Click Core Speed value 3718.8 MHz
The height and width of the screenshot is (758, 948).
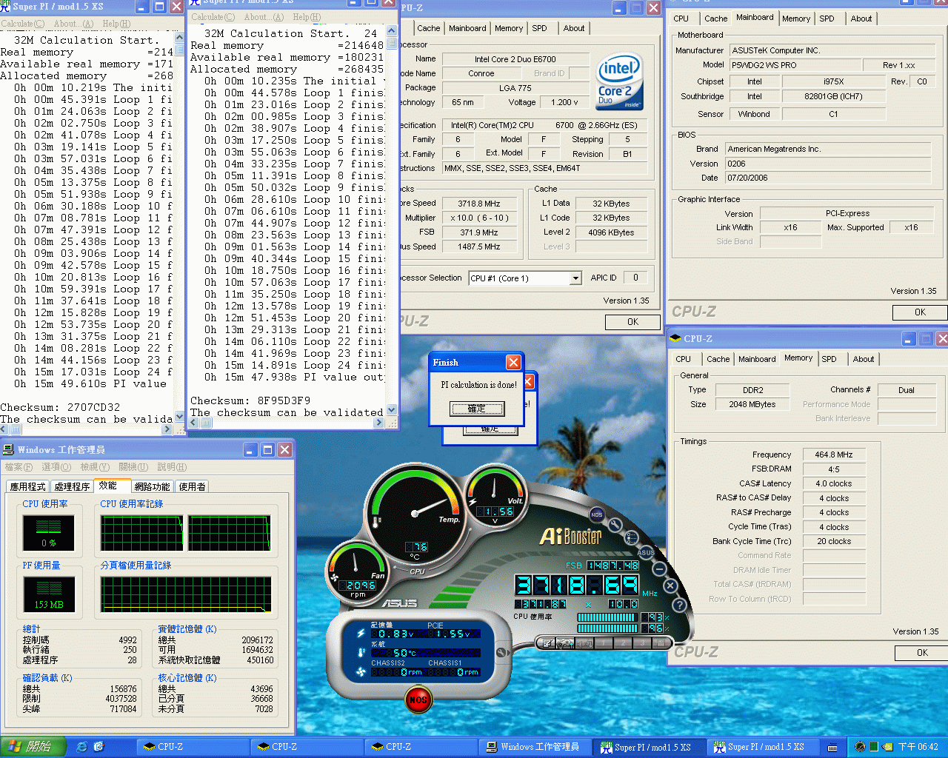click(479, 204)
